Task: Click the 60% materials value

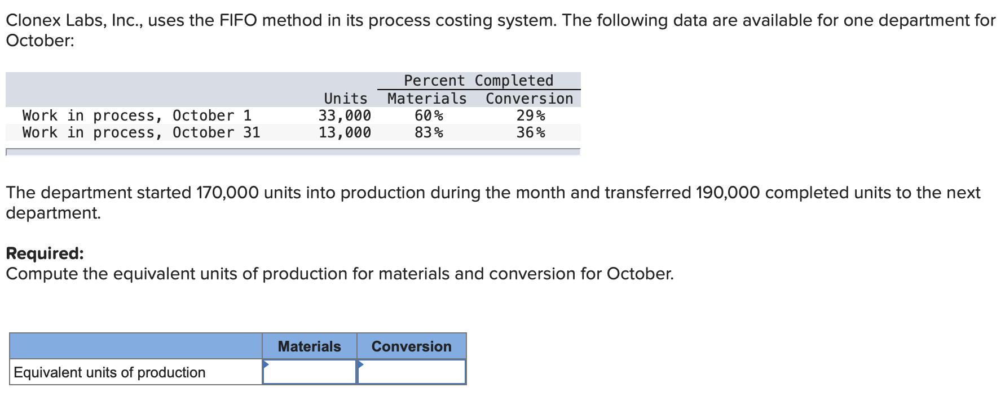Action: click(x=430, y=115)
